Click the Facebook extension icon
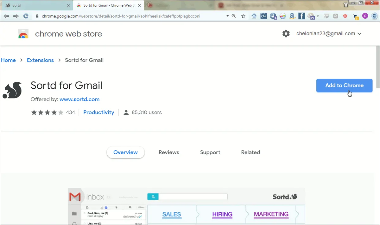 [301, 16]
